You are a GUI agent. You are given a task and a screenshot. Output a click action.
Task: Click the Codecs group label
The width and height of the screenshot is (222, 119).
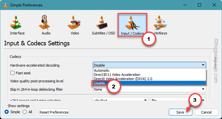tap(15, 57)
